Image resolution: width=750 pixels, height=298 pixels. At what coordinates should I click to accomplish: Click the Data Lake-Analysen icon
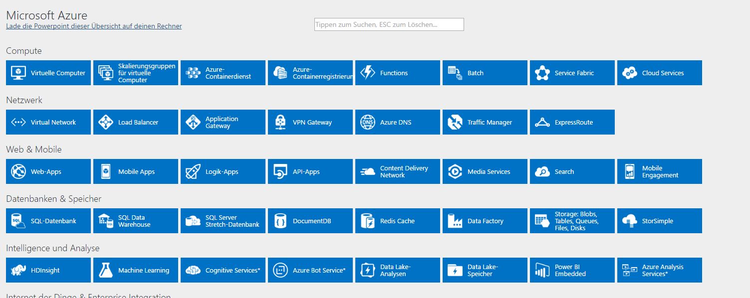point(368,270)
